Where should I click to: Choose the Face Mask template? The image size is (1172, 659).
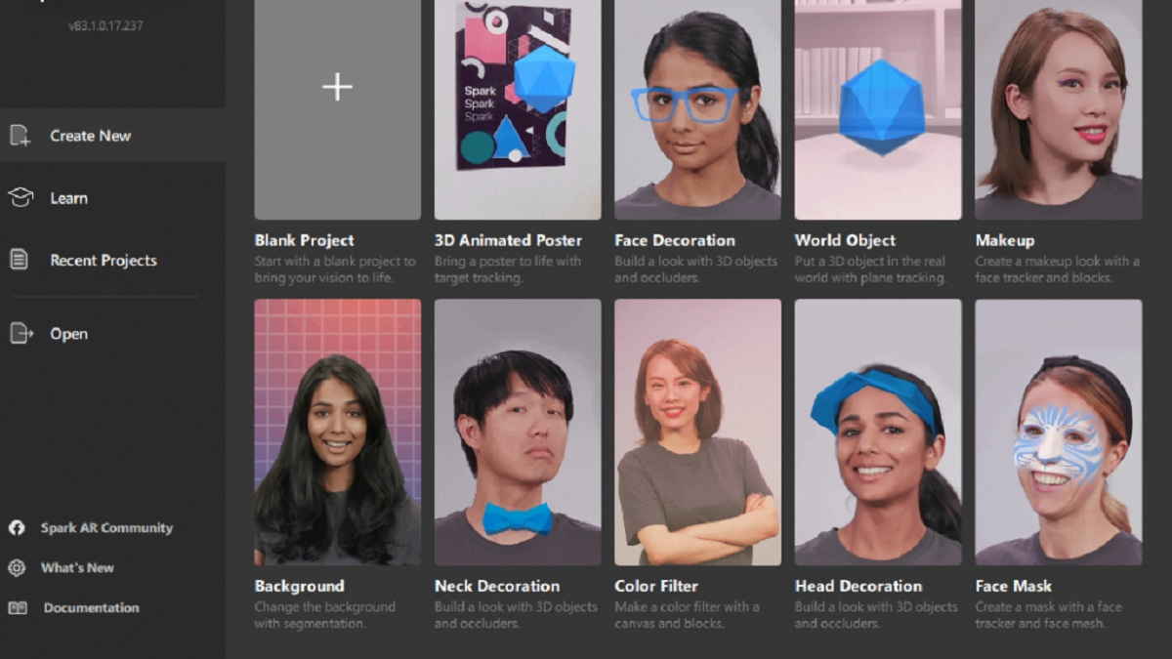pyautogui.click(x=1058, y=432)
